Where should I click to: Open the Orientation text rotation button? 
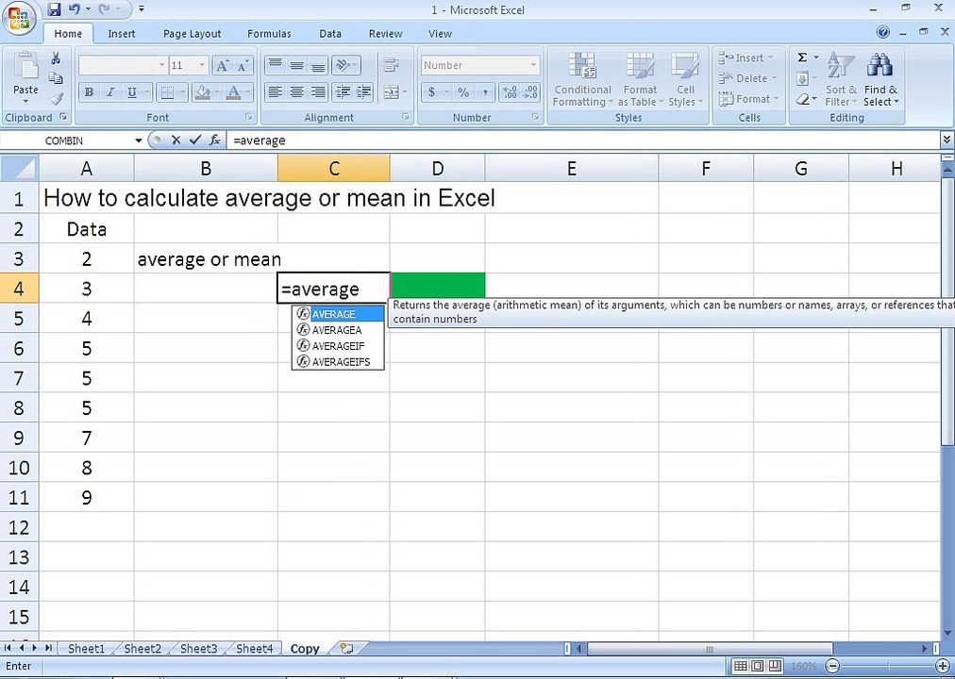coord(345,65)
